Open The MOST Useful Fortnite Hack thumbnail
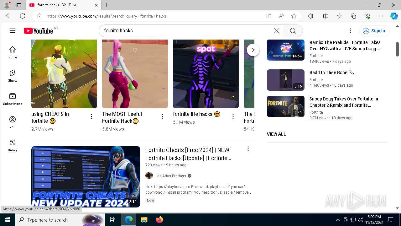The height and width of the screenshot is (226, 401). pos(135,74)
